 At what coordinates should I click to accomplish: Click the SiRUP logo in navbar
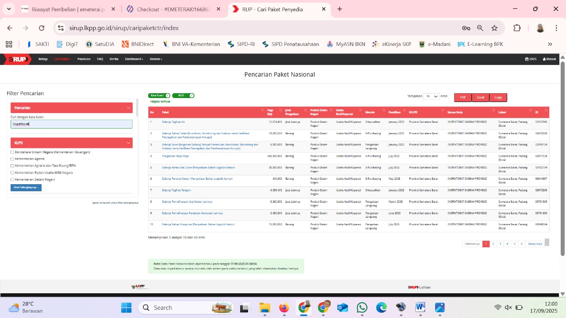(18, 59)
